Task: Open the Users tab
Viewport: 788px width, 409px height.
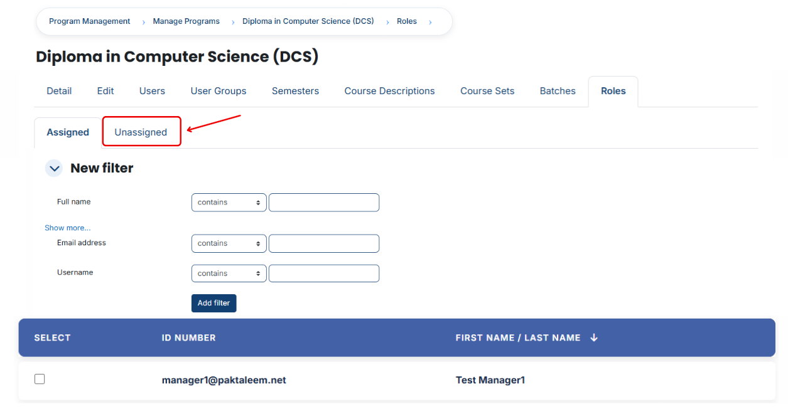Action: tap(152, 91)
